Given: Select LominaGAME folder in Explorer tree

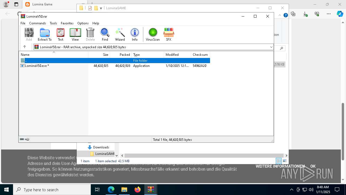Looking at the screenshot, I should [x=102, y=154].
